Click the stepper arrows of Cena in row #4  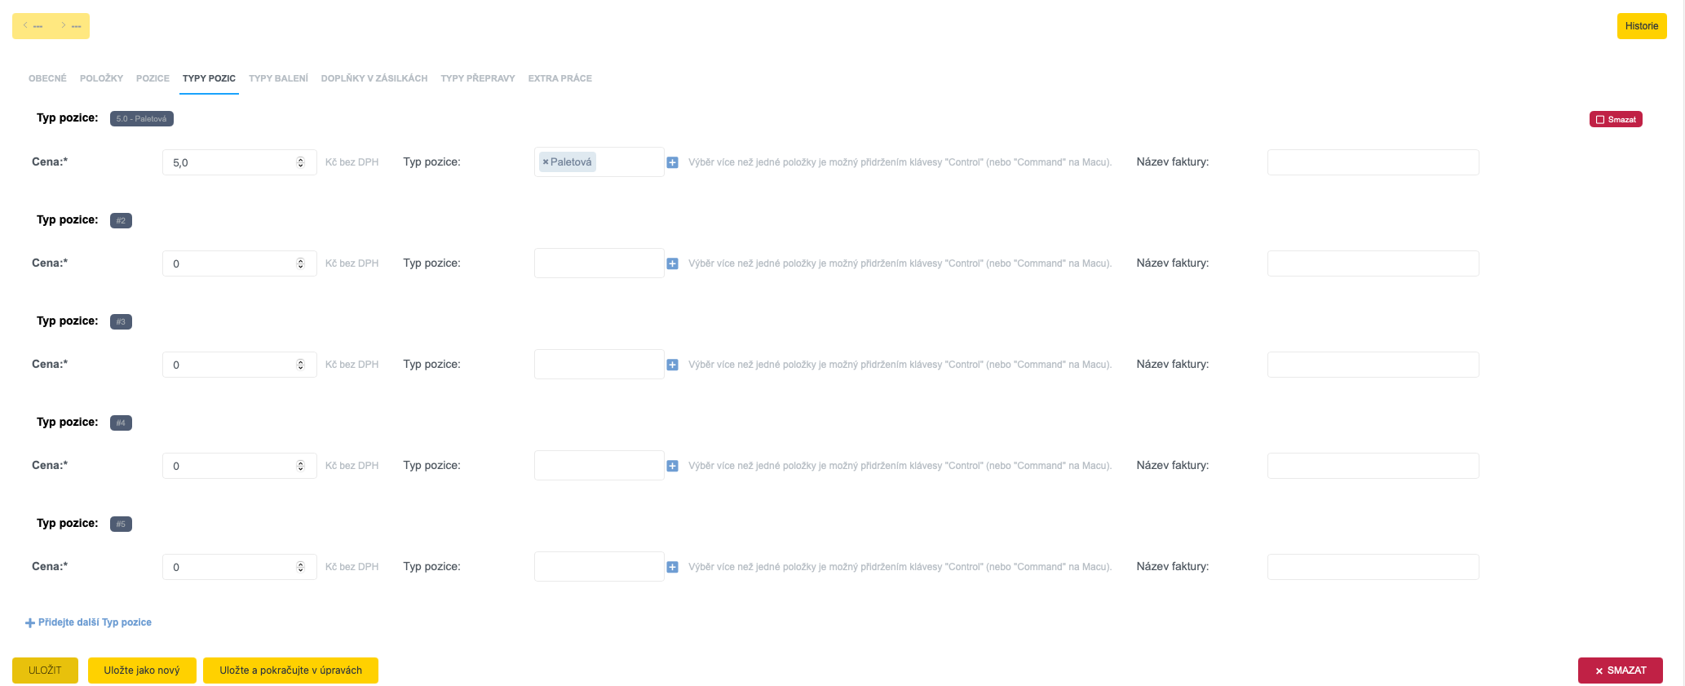(300, 466)
